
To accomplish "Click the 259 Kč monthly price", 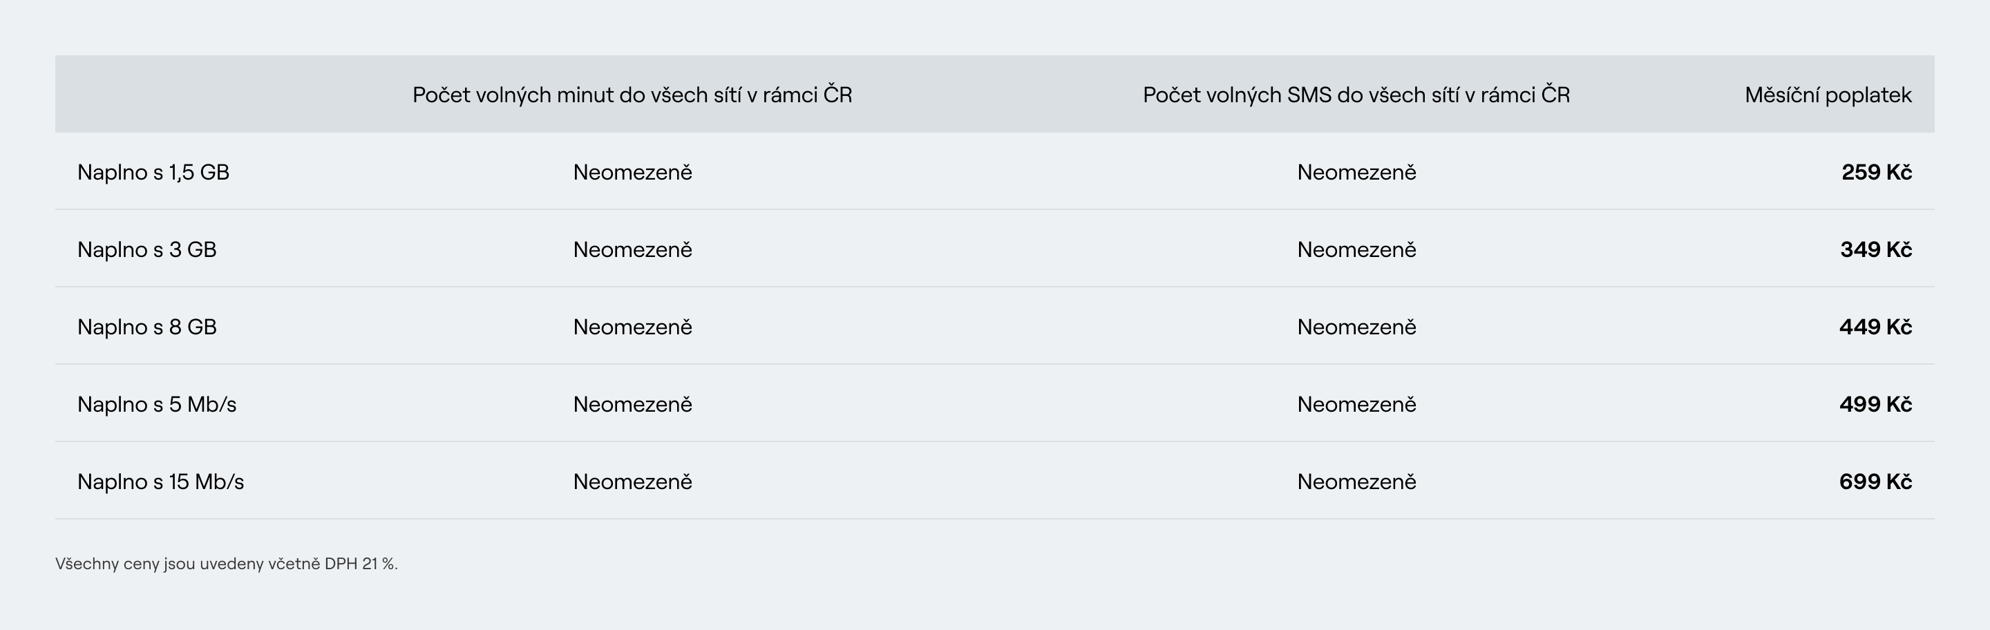I will click(1877, 172).
